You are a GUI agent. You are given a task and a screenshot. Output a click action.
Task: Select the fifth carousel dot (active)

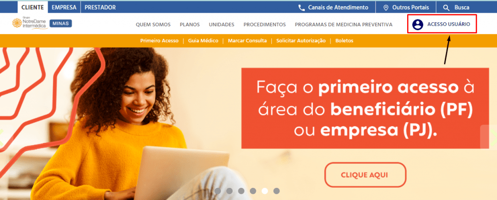tap(265, 191)
